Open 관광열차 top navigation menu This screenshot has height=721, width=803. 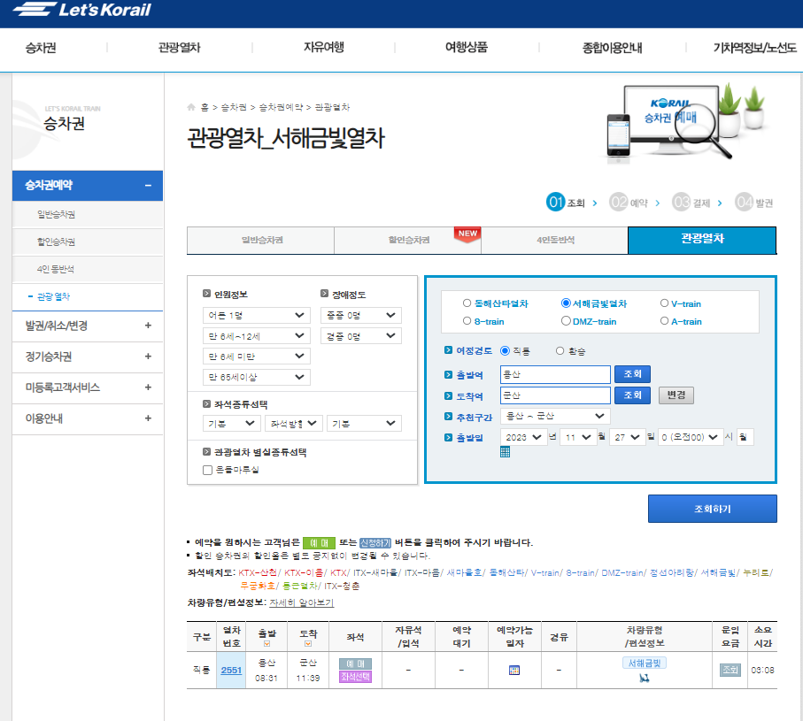click(179, 48)
